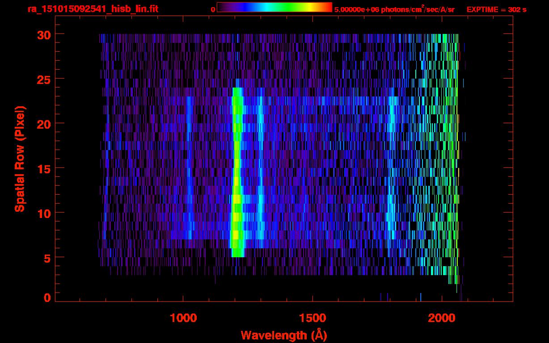Click the EXPTIME = 302 s text
The image size is (549, 343).
click(x=496, y=9)
